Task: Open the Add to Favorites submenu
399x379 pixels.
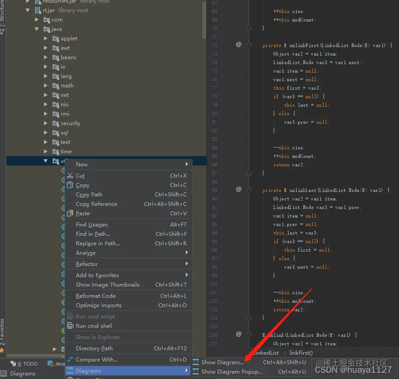Action: click(x=128, y=275)
